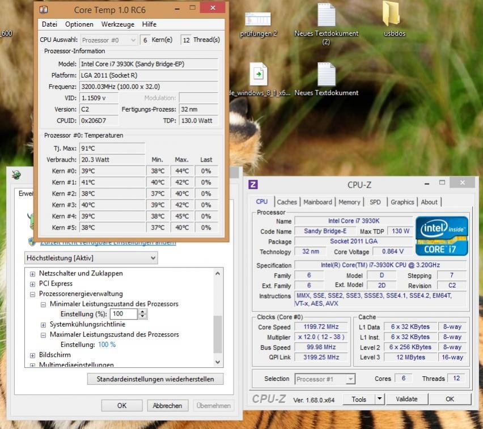Click the Specification field in CPU-Z
483x429 pixels.
(x=380, y=265)
